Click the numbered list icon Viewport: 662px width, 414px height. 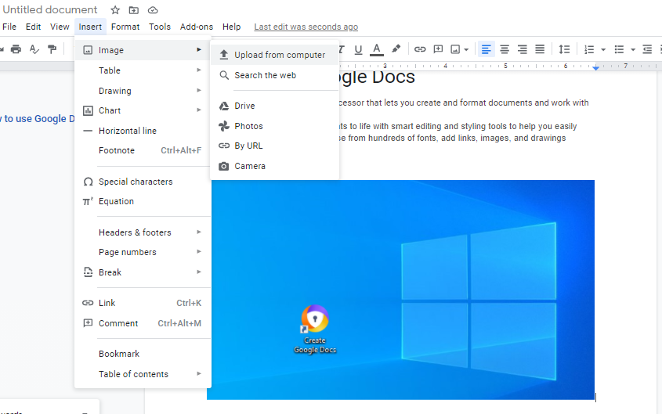pyautogui.click(x=589, y=50)
